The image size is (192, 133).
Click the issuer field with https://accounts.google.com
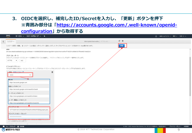click(29, 82)
